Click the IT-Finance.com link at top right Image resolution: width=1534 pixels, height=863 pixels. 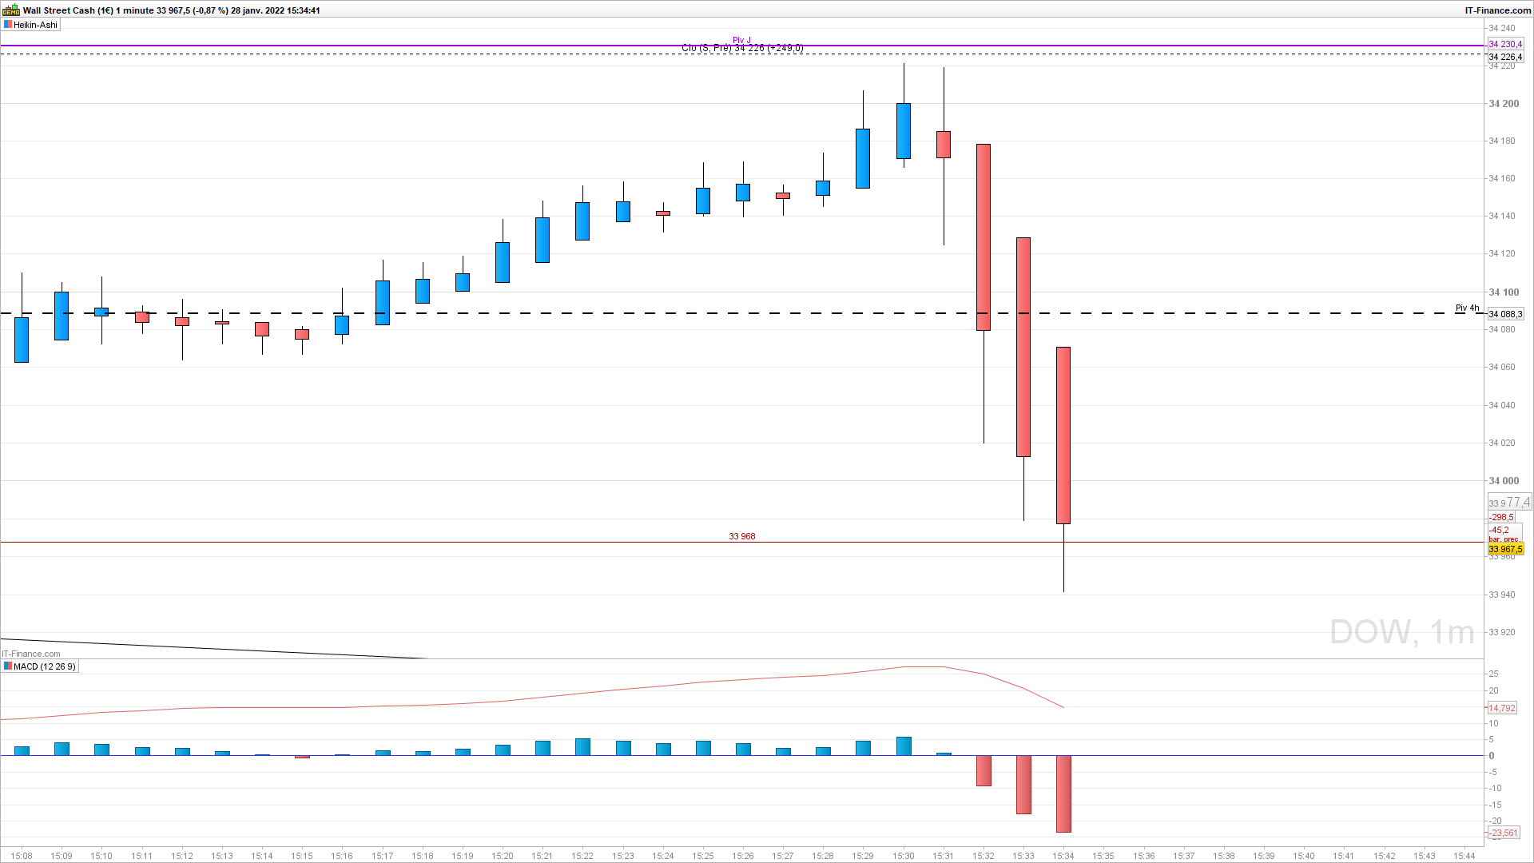(x=1497, y=10)
